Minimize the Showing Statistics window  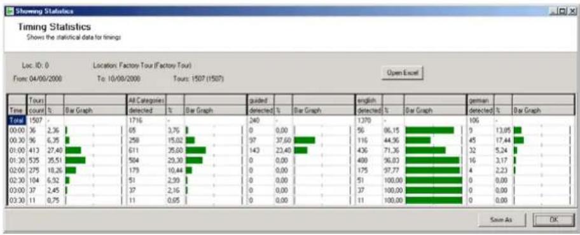[554, 11]
